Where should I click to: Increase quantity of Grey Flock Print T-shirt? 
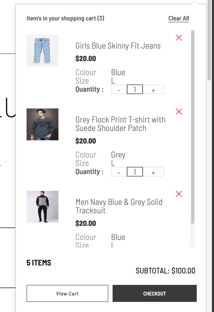pos(153,172)
